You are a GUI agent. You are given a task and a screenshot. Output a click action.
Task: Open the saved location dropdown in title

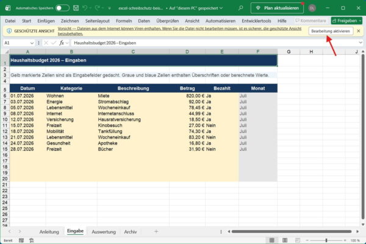click(221, 8)
